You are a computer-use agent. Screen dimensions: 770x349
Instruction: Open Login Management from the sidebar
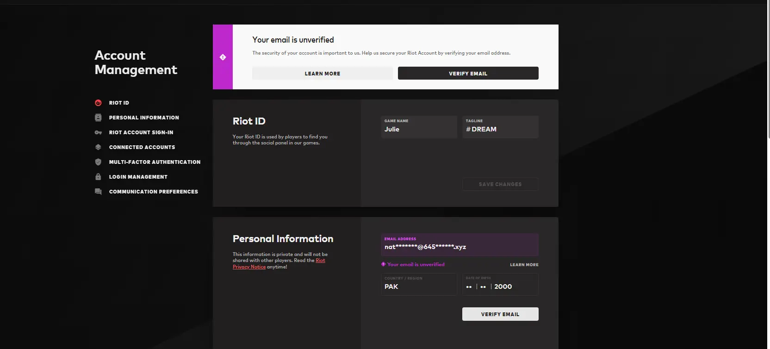(x=138, y=177)
